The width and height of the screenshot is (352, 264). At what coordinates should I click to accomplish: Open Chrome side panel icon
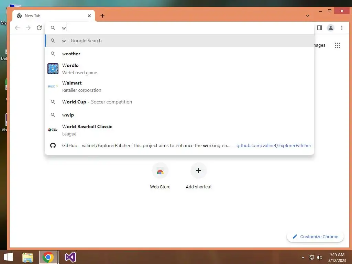[x=320, y=28]
